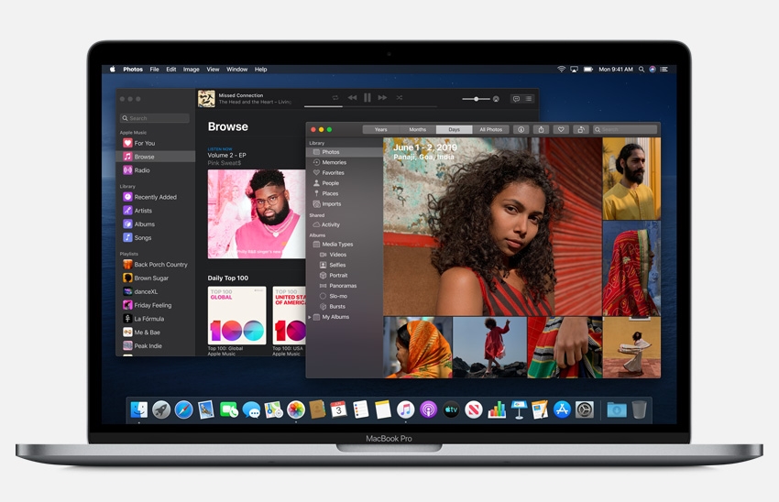The height and width of the screenshot is (502, 779).
Task: Click the info button in Photos toolbar
Action: coord(521,130)
